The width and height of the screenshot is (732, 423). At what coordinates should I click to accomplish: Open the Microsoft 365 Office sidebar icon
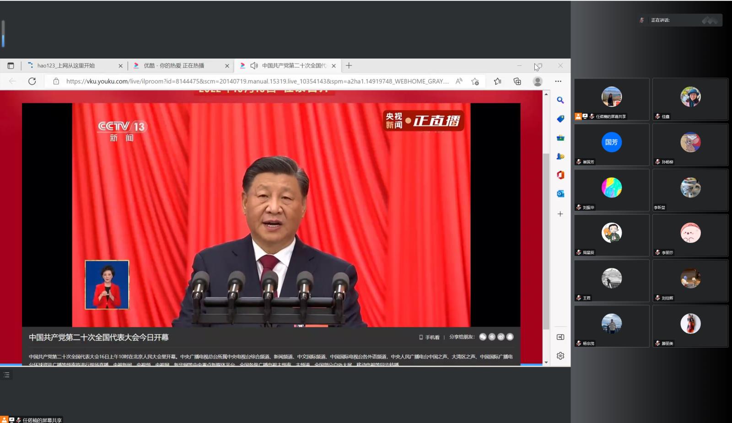point(560,175)
